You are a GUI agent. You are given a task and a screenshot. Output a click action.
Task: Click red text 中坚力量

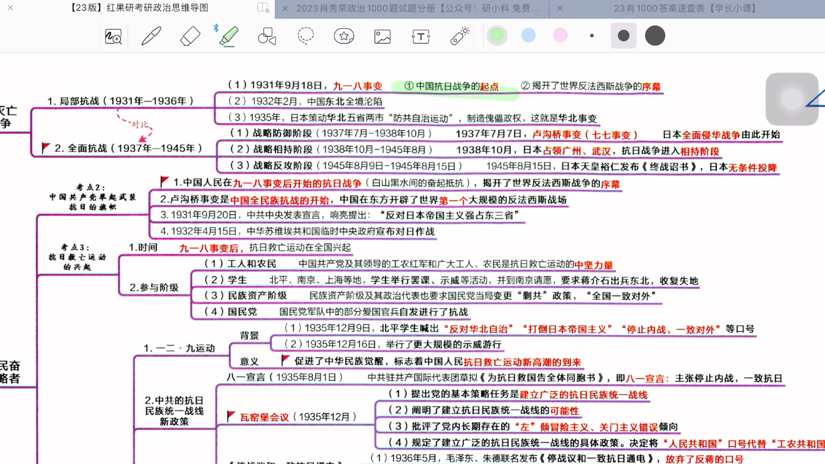(594, 265)
